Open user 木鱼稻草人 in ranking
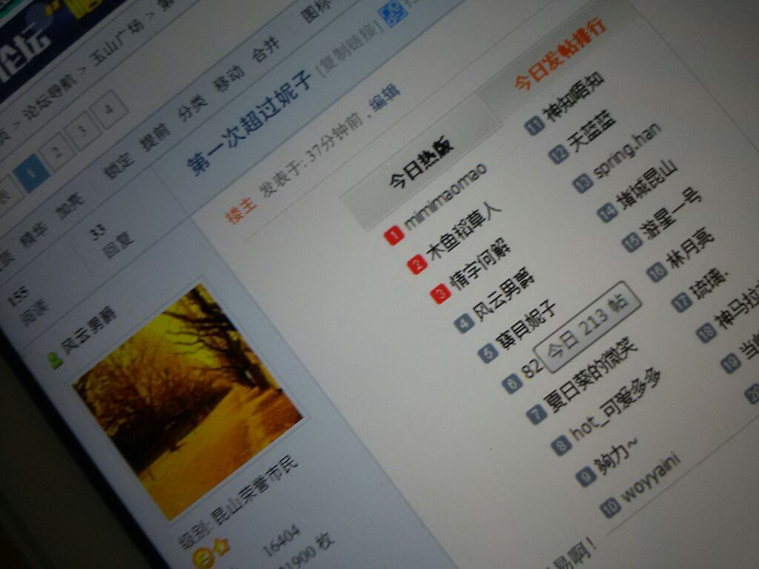 pos(464,230)
